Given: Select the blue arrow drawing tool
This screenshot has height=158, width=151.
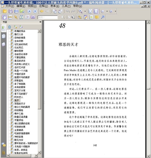Looking at the screenshot, I should pos(103,17).
